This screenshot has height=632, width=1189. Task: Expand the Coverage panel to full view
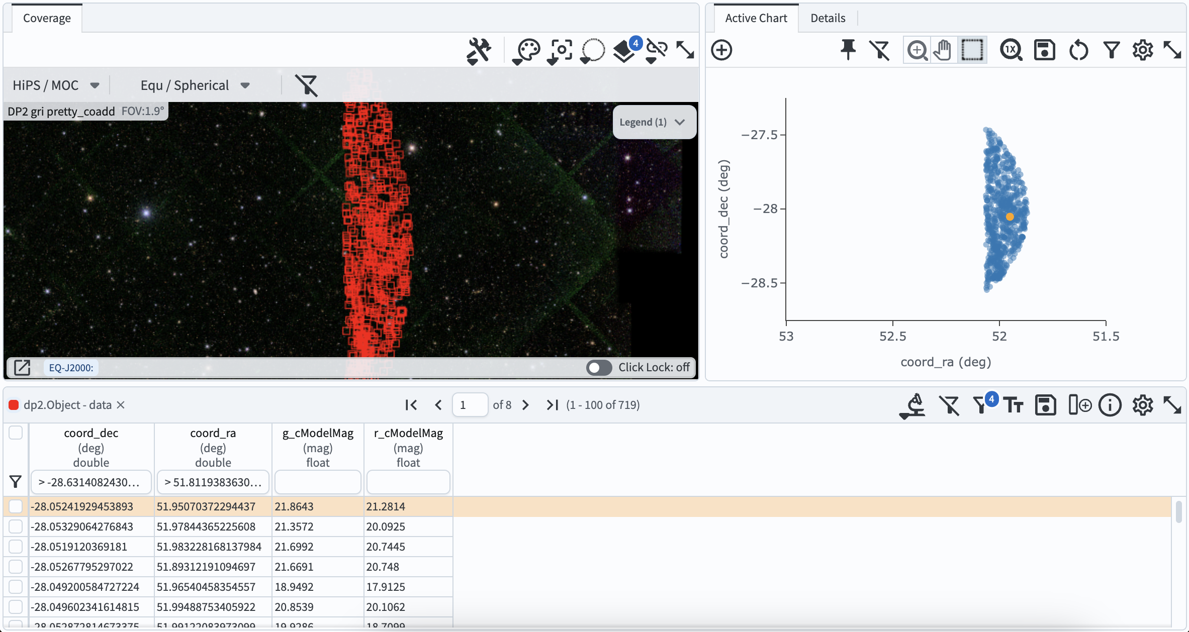tap(685, 50)
